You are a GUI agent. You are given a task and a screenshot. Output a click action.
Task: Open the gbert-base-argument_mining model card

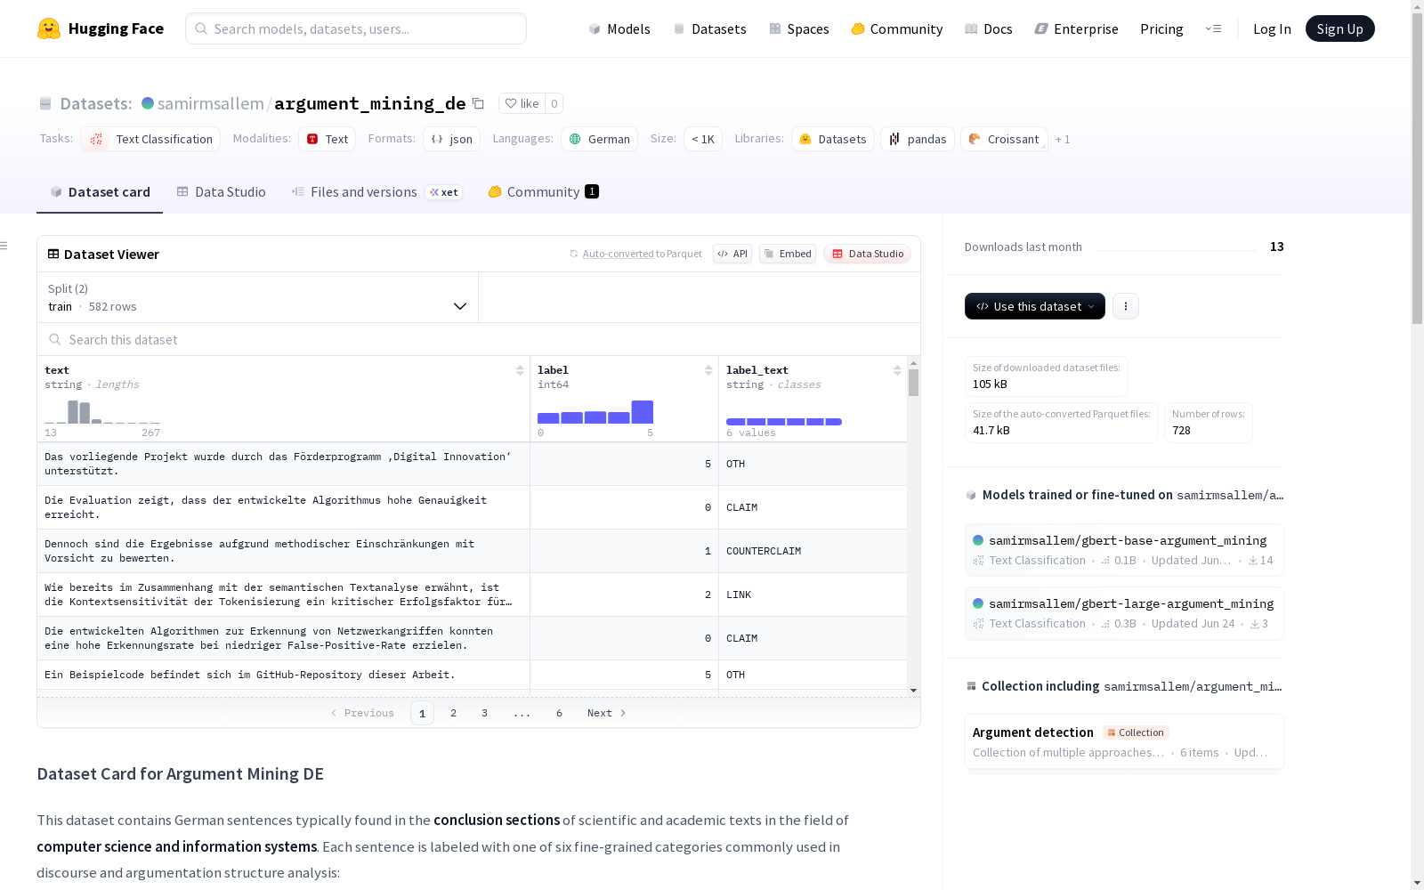coord(1124,550)
